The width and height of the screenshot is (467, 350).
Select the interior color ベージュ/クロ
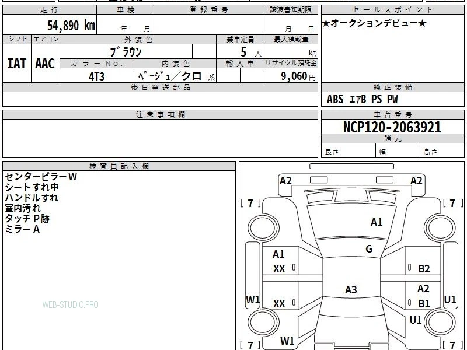(169, 76)
